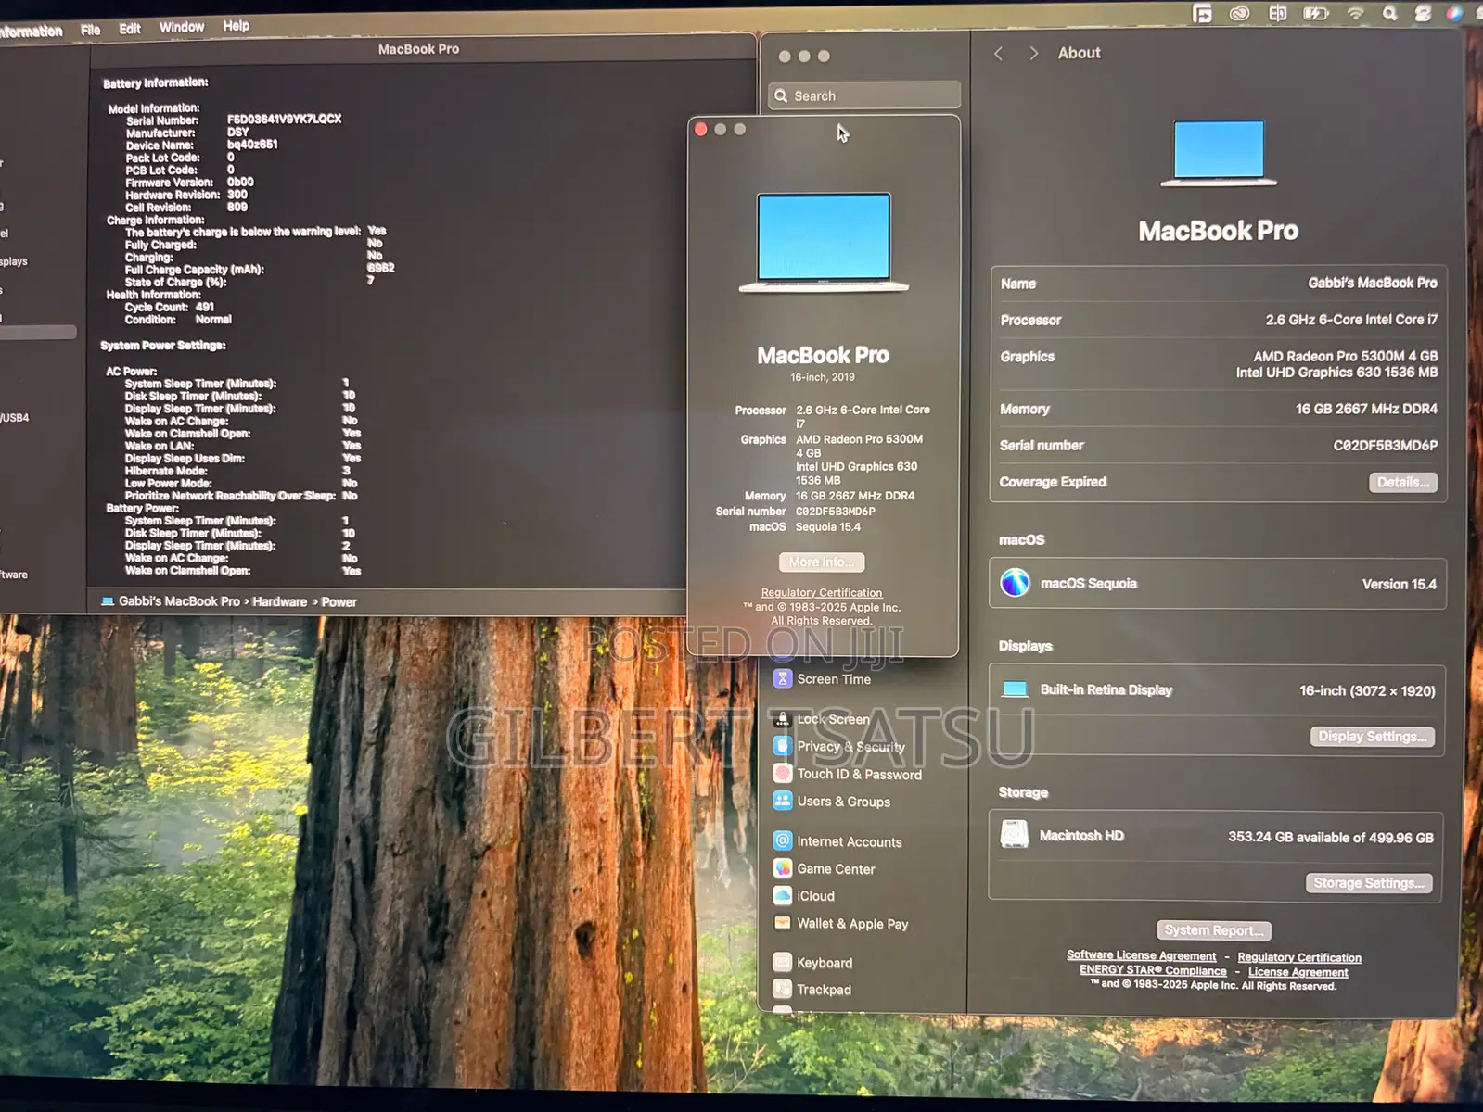1483x1112 pixels.
Task: Open the Edit menu
Action: [130, 29]
